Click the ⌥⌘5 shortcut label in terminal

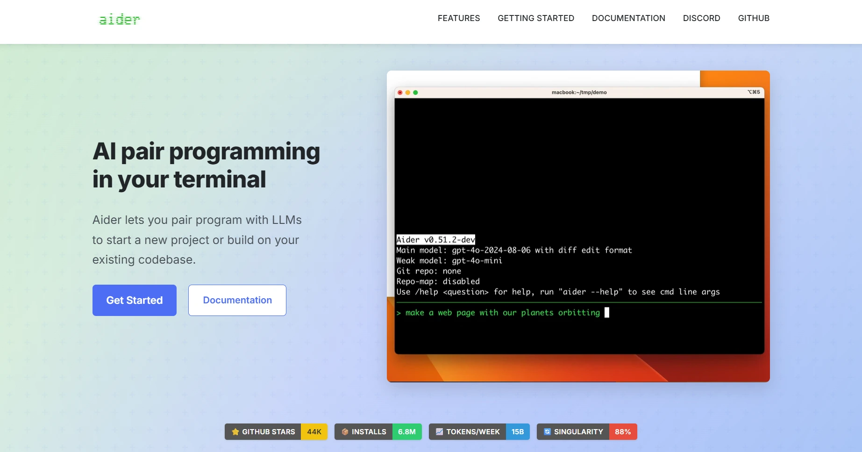pyautogui.click(x=754, y=92)
